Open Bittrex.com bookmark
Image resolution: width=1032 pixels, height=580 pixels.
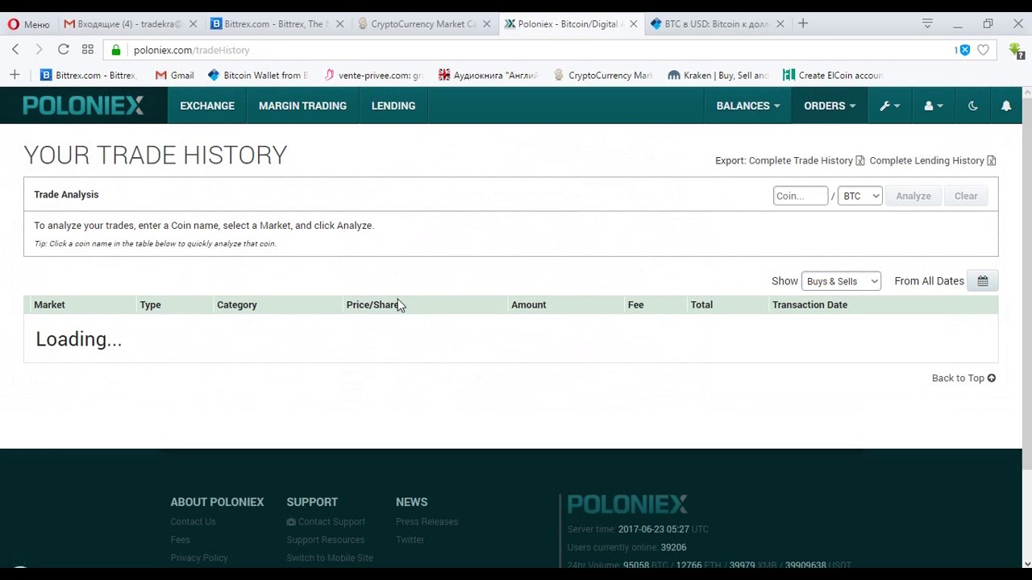(x=89, y=75)
